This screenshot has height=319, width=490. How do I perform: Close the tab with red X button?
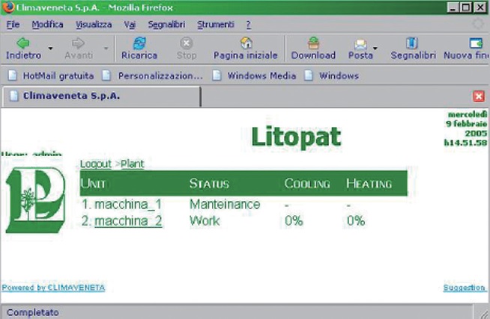480,96
